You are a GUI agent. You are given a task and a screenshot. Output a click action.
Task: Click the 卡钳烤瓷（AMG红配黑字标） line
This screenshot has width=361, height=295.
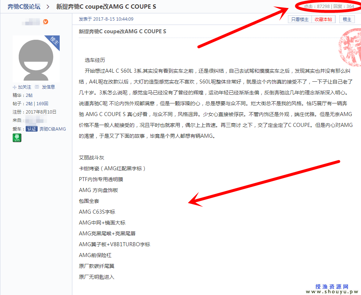[x=112, y=168]
